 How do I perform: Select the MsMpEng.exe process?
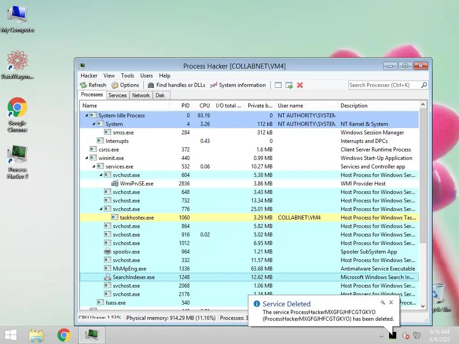(249, 269)
